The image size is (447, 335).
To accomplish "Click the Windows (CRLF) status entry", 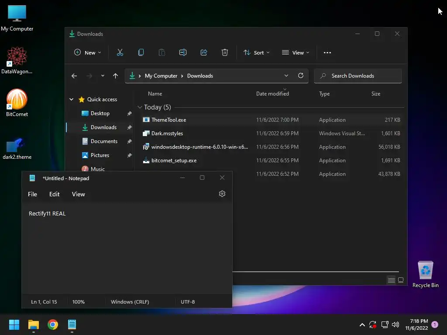I will (130, 302).
